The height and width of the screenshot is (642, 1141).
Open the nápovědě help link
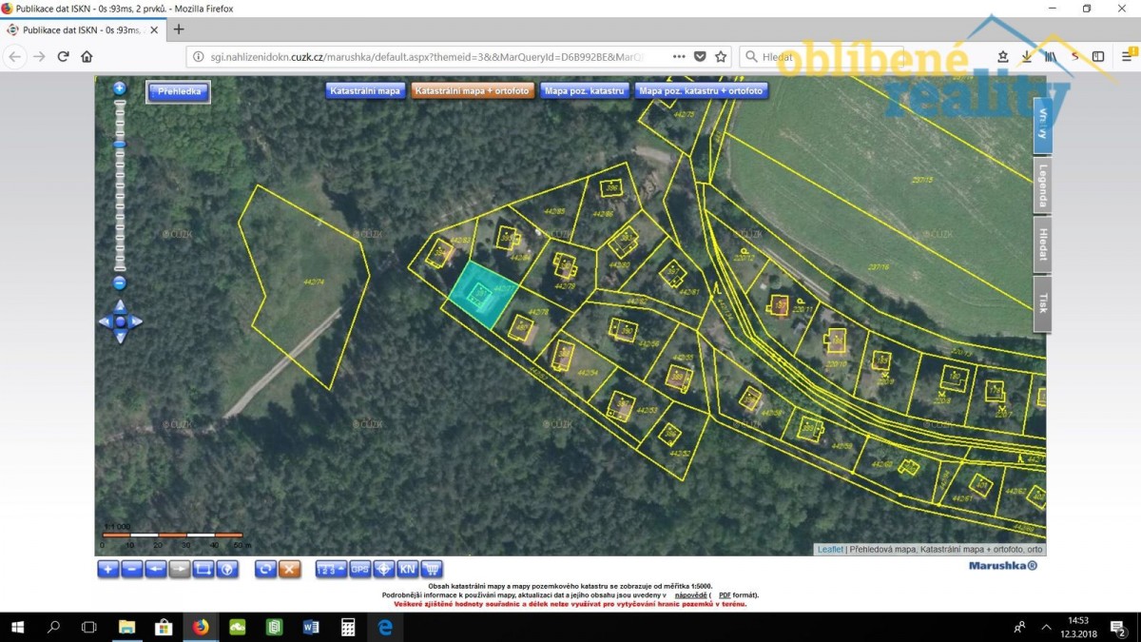[690, 594]
